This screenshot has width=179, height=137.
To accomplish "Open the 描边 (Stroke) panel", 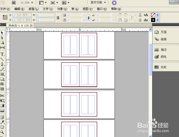I will (x=160, y=50).
